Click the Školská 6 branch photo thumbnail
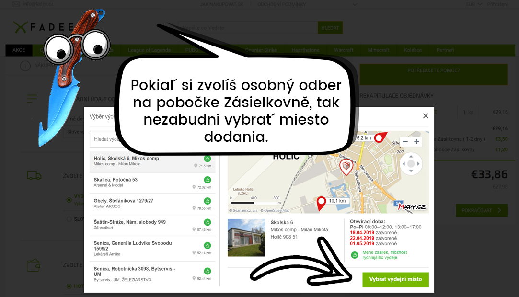The height and width of the screenshot is (297, 519). (x=246, y=238)
